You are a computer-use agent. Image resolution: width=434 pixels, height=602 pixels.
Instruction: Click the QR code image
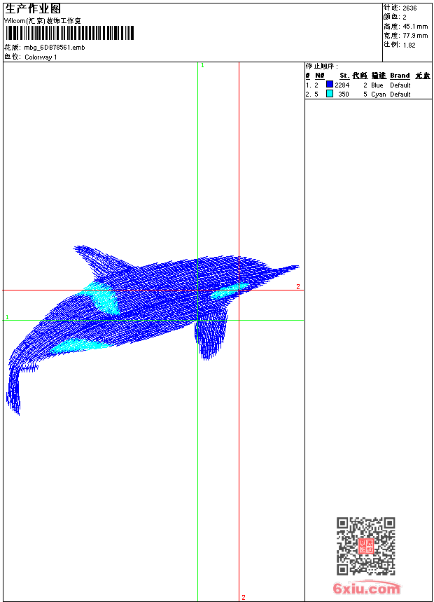coord(365,546)
